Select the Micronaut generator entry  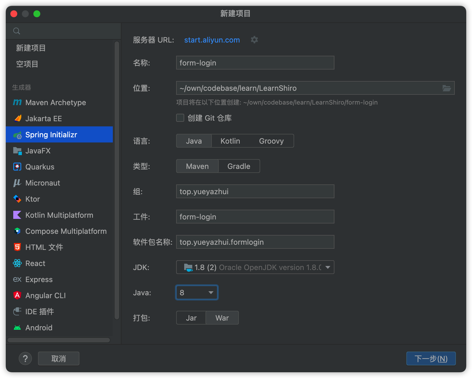(x=59, y=183)
